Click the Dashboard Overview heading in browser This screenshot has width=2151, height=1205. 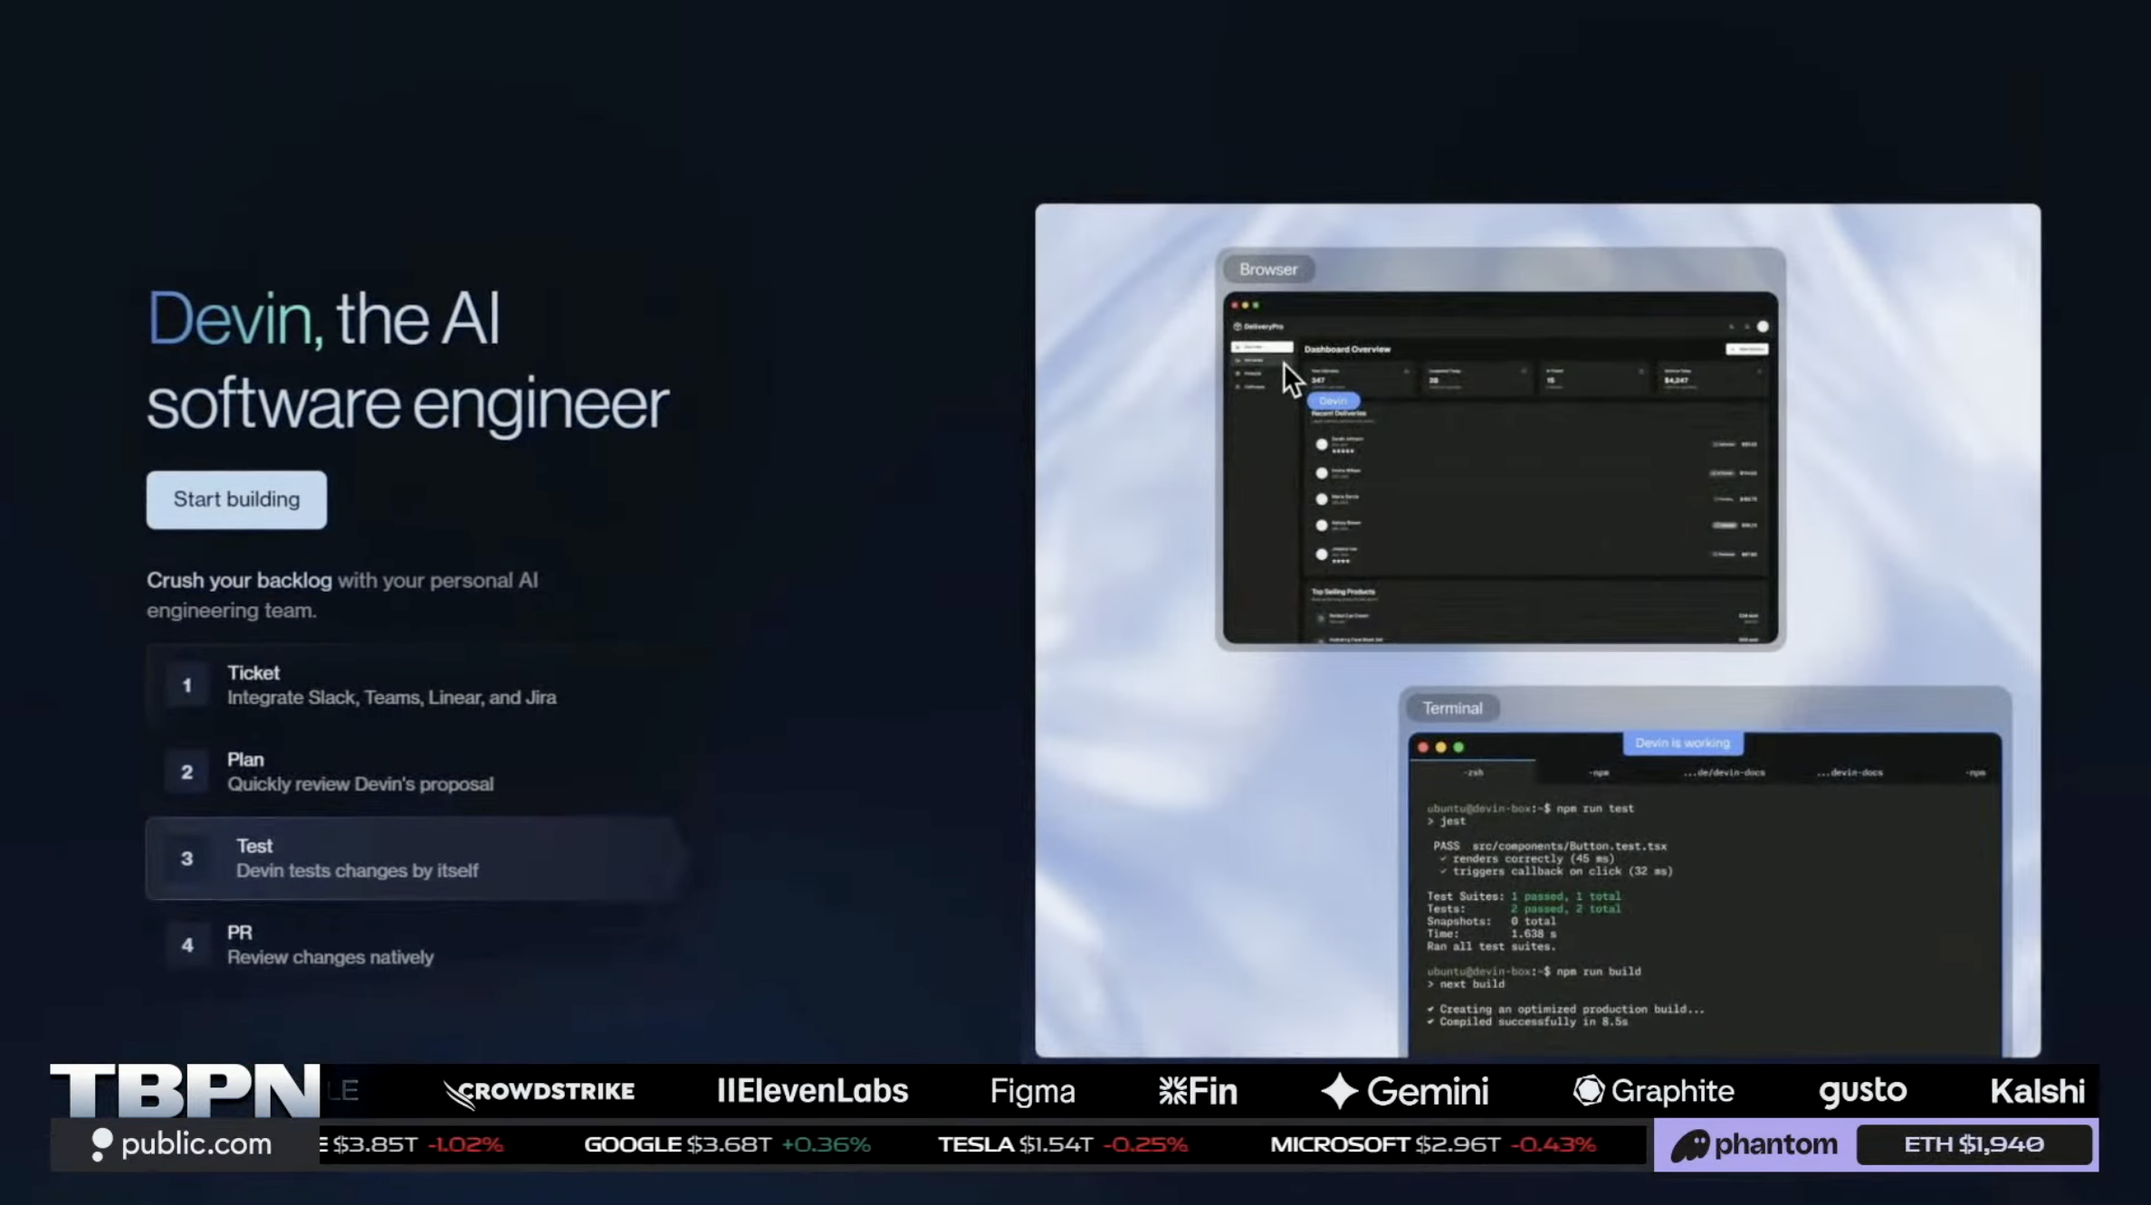tap(1347, 349)
